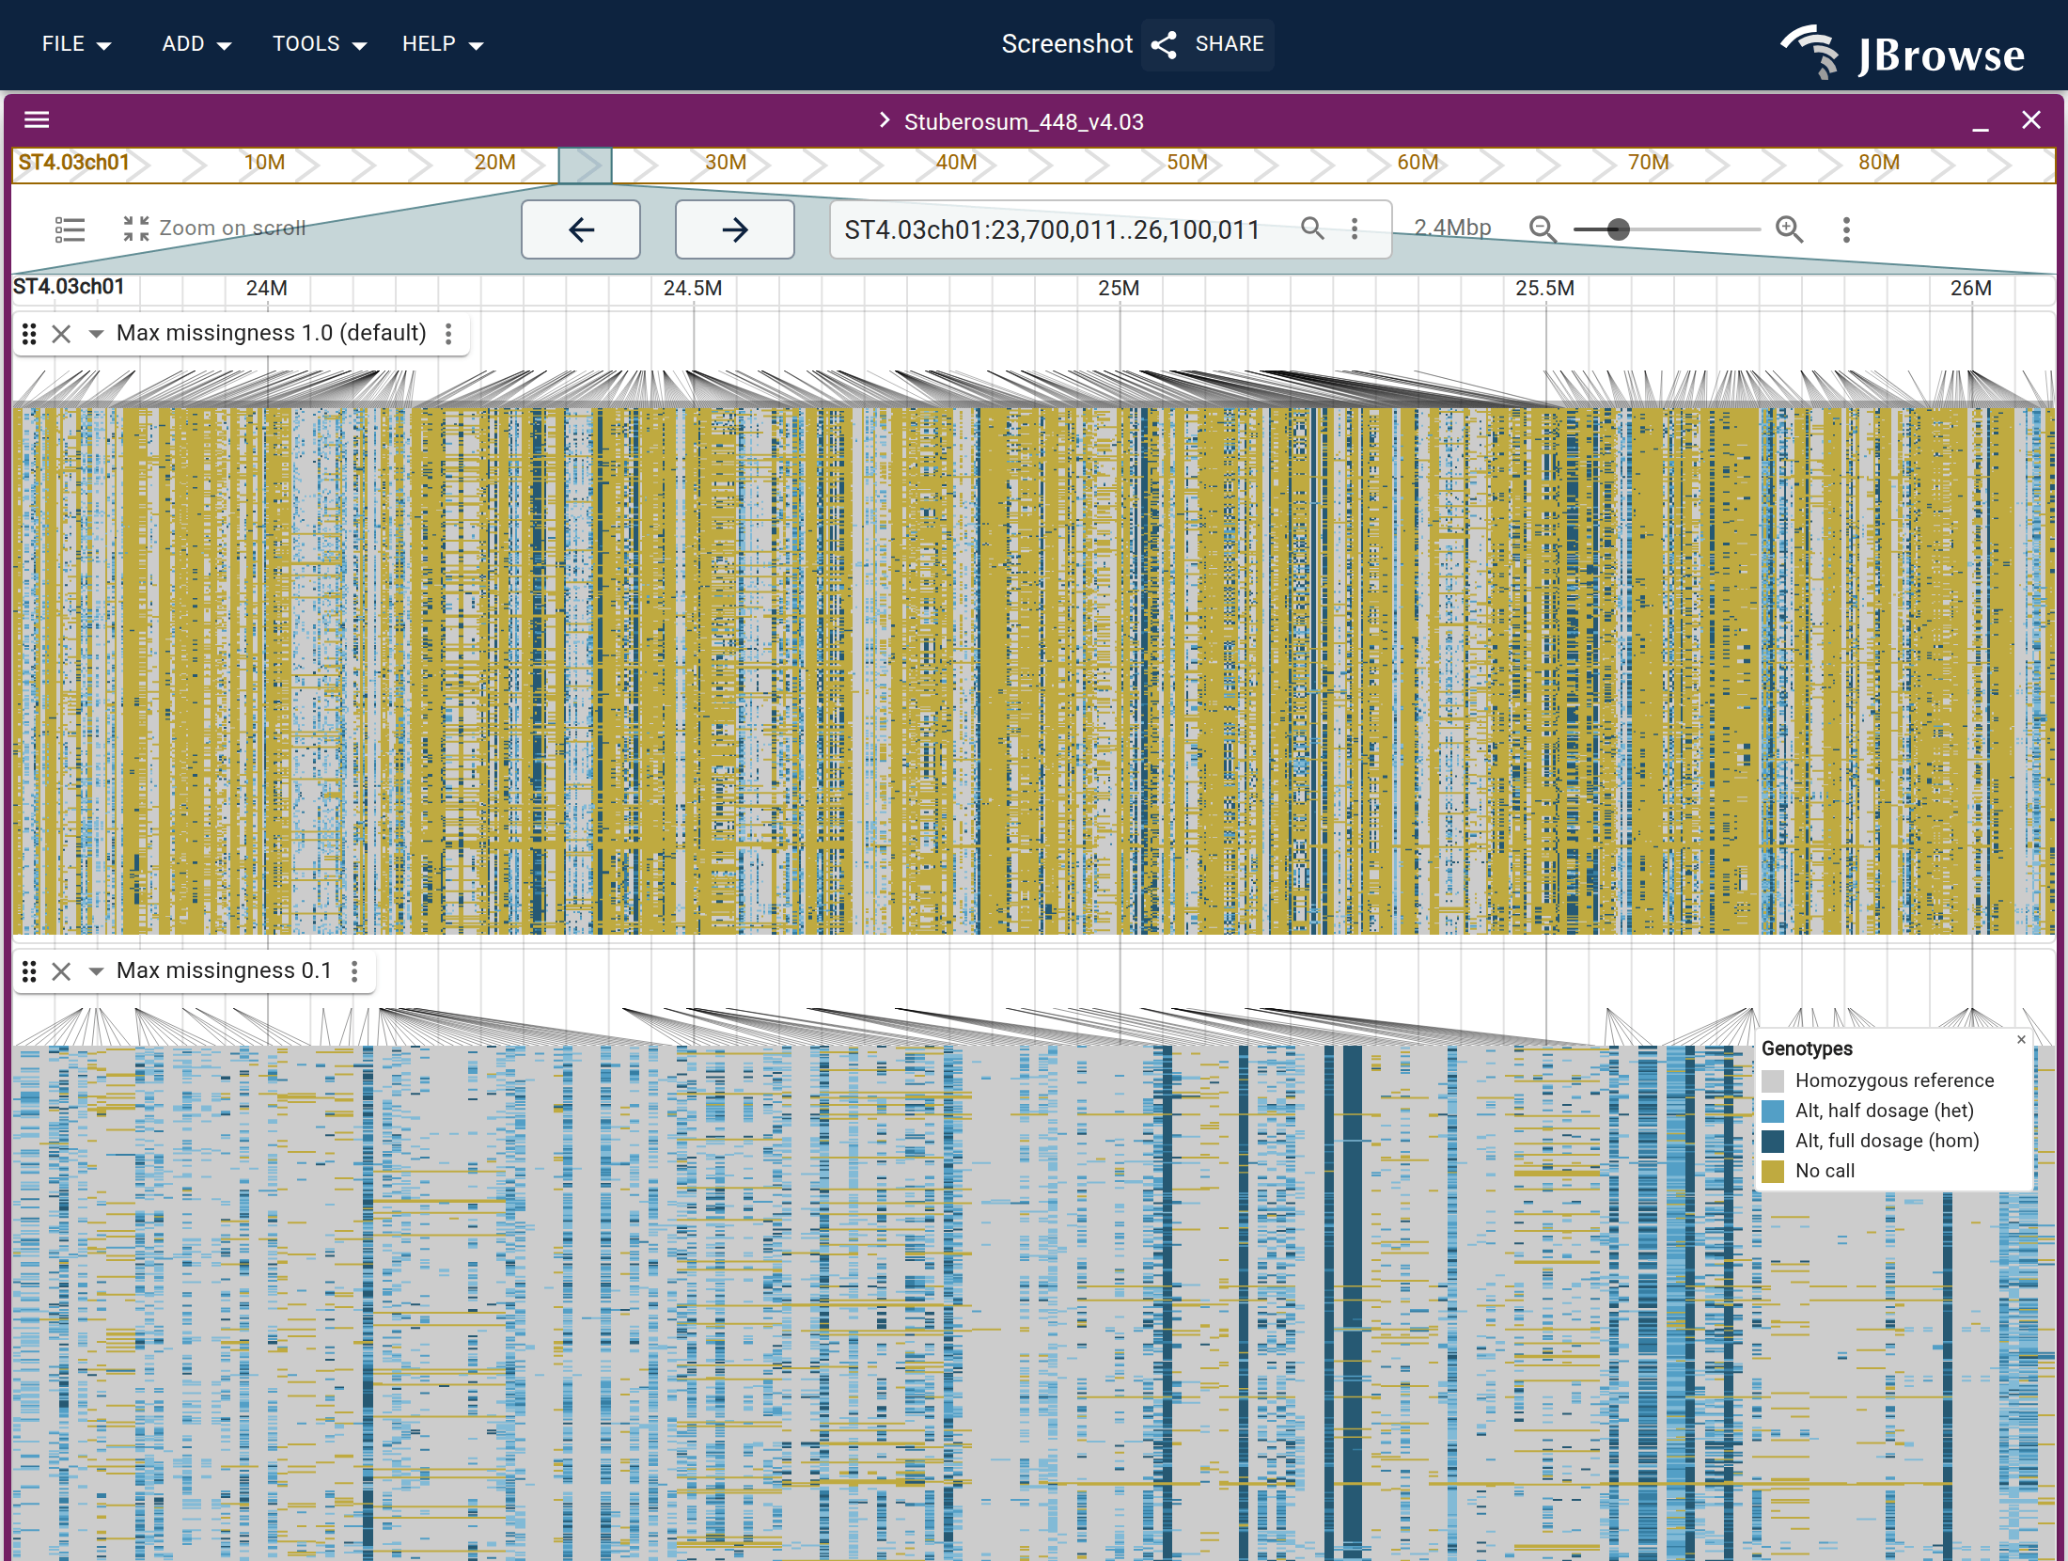Viewport: 2068px width, 1561px height.
Task: Click the JBrowse logo
Action: [x=1903, y=53]
